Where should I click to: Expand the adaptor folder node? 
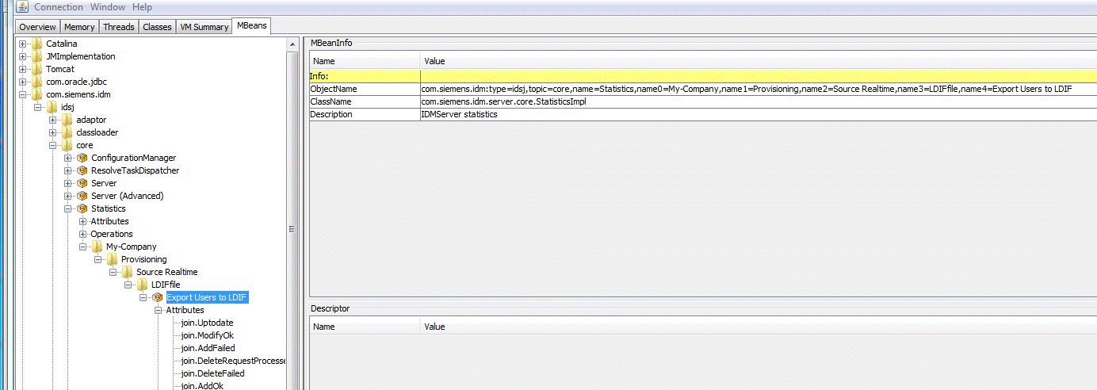pos(53,120)
